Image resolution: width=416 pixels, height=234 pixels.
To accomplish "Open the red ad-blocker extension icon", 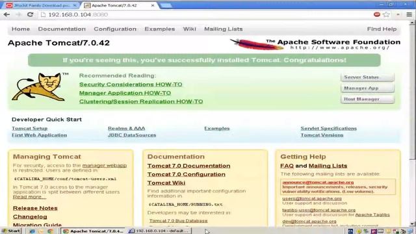I will coord(377,14).
